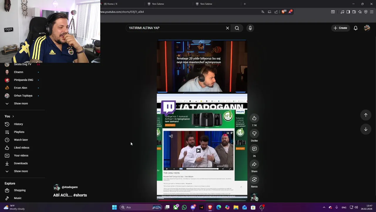Toggle the browser sidebar panel icon

pos(348,12)
